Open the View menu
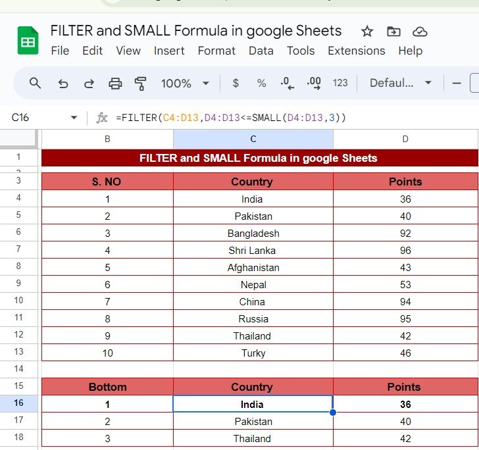The image size is (479, 450). (128, 51)
